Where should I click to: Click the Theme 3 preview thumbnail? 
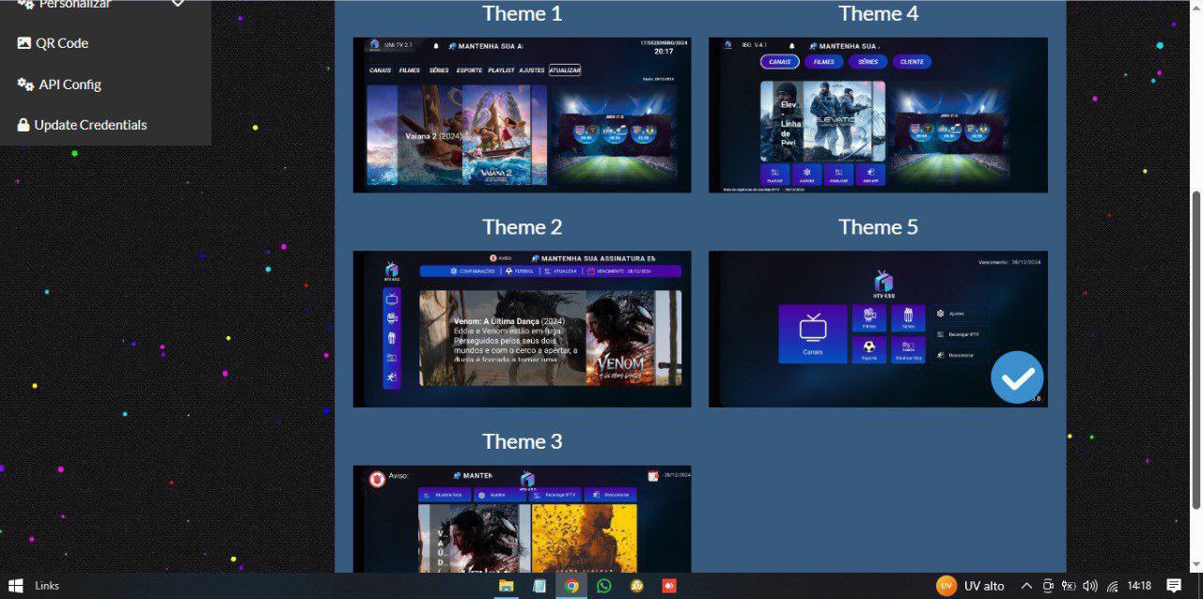(x=522, y=518)
